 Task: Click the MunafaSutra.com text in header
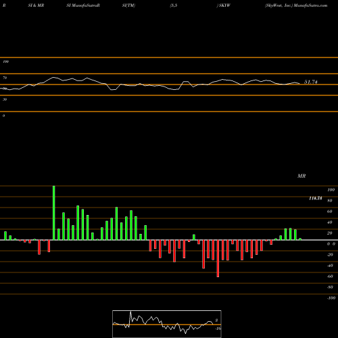(311, 5)
